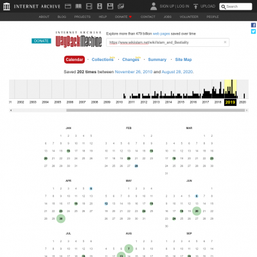
Task: Open the Texts book icon
Action: pyautogui.click(x=78, y=6)
